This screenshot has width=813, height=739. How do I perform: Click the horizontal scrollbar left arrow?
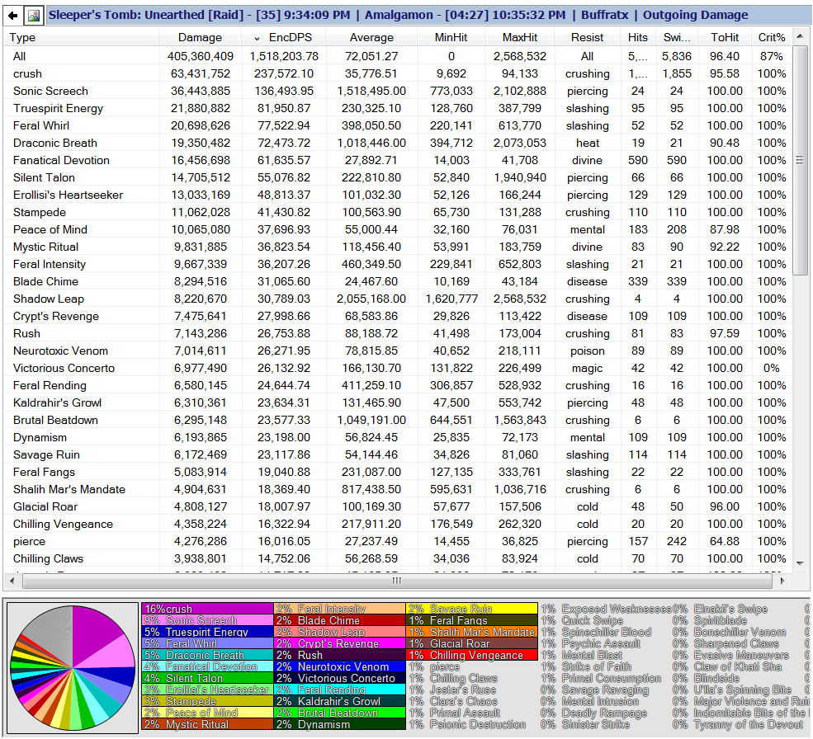pos(12,581)
